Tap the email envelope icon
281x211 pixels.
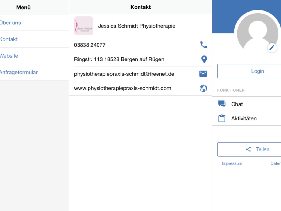203,74
